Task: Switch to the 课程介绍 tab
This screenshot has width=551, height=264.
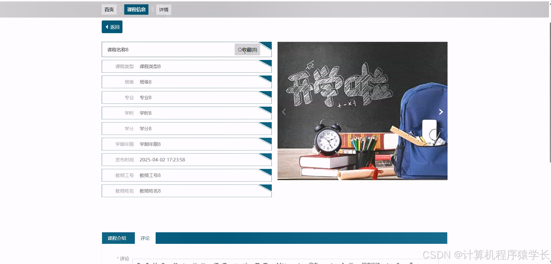Action: point(117,238)
